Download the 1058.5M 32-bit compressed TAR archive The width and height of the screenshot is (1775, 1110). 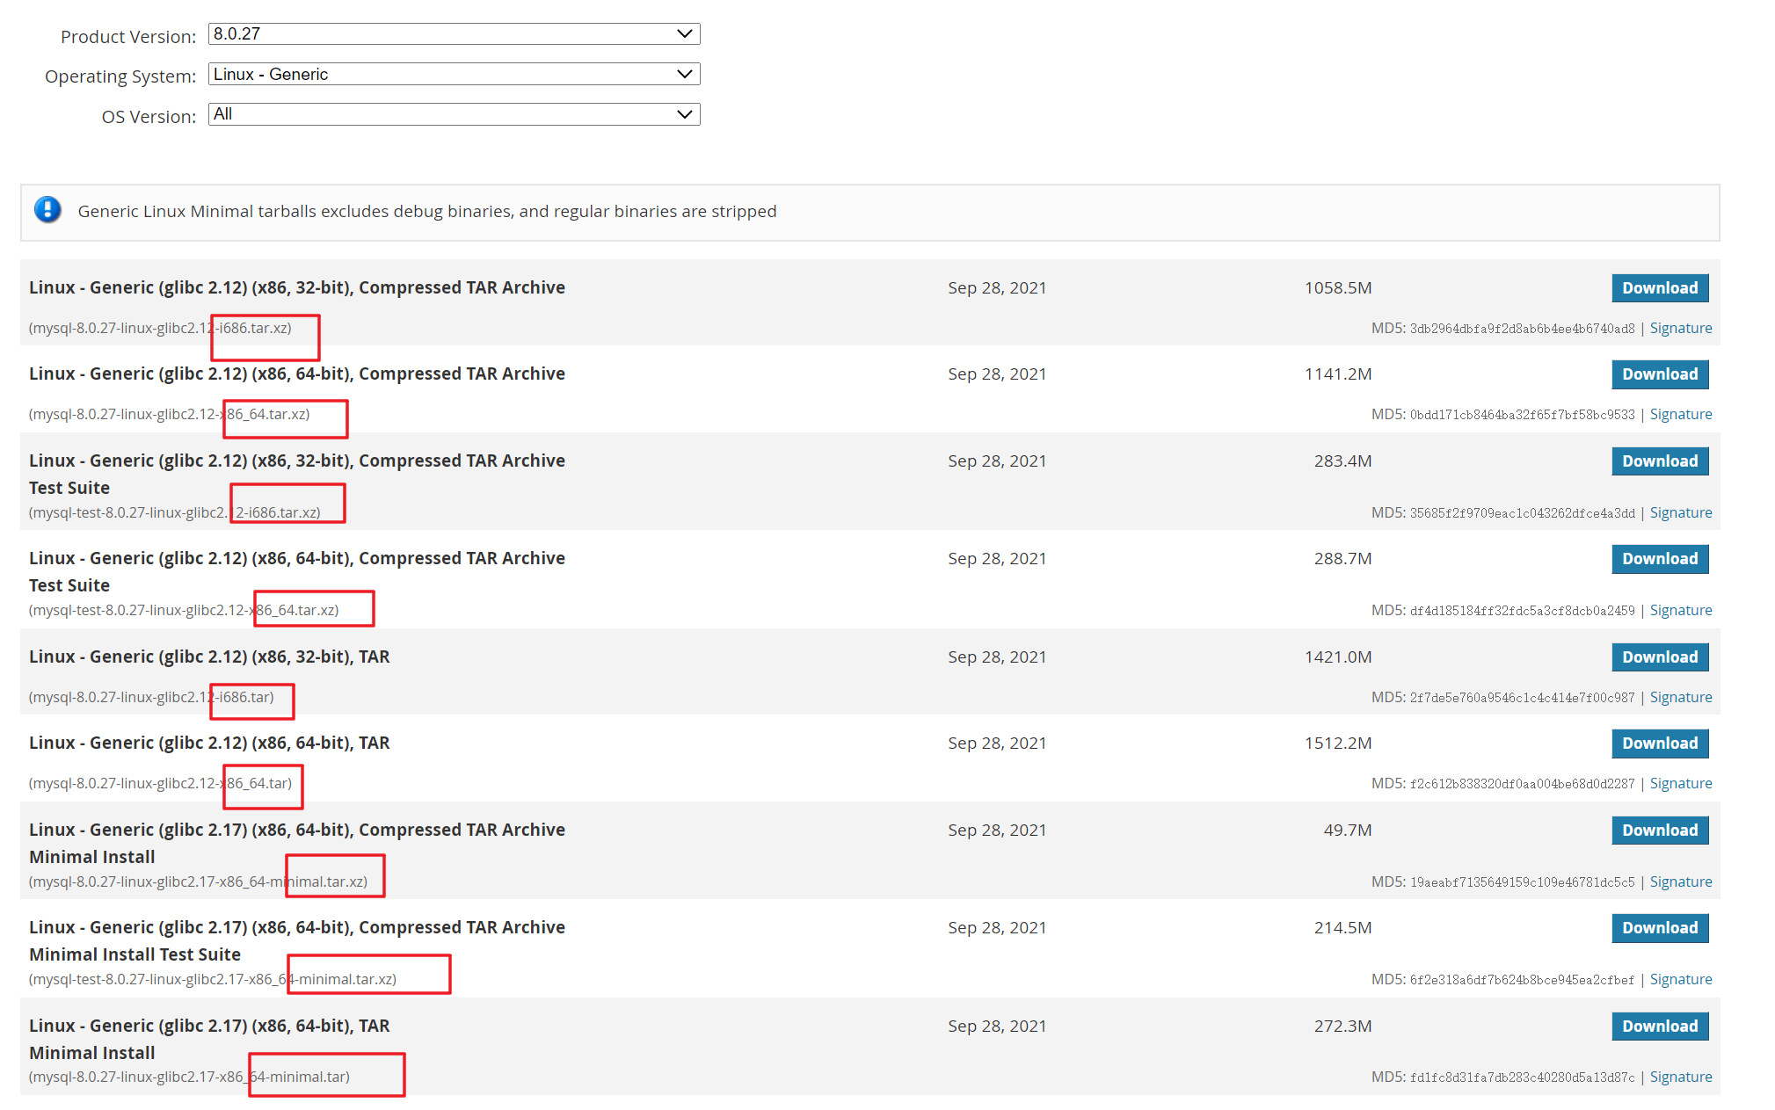1660,288
